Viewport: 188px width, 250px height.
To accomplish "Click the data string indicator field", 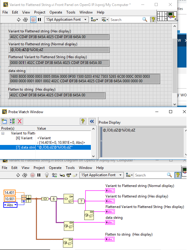I will 84,79.
